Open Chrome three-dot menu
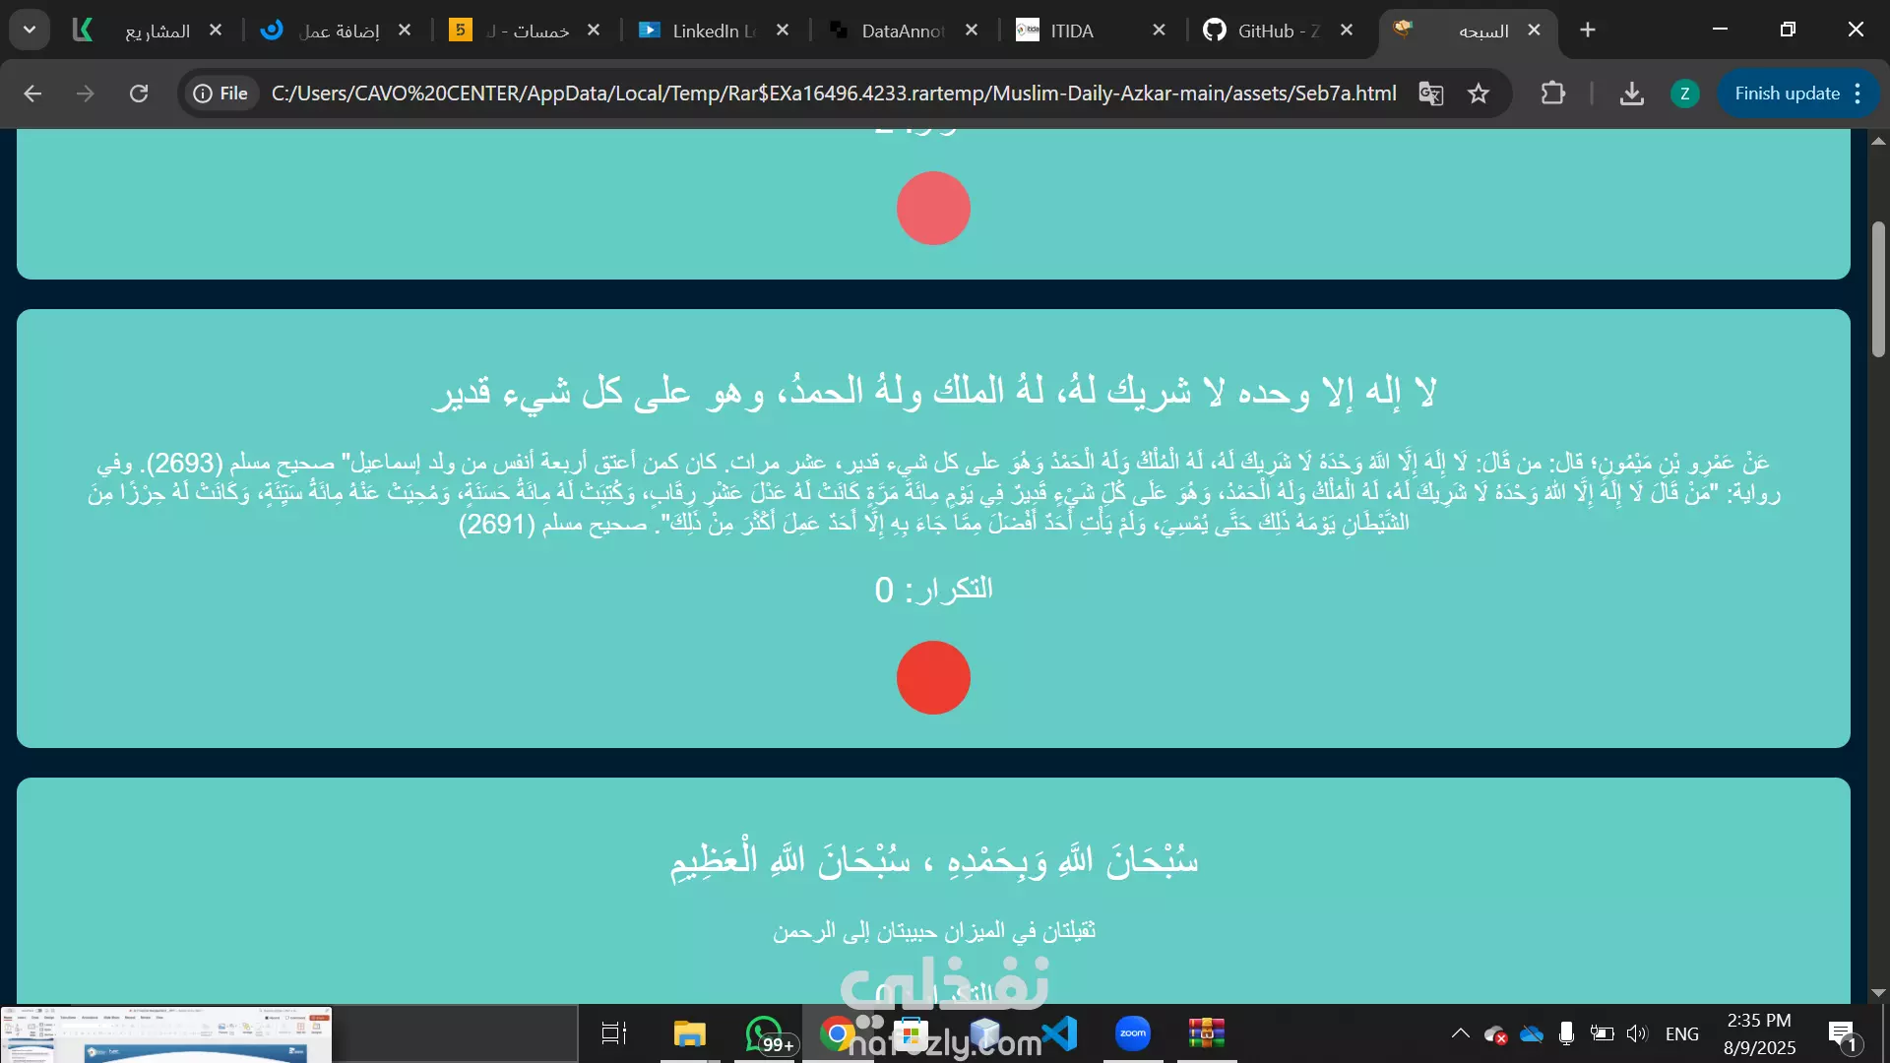The image size is (1890, 1063). [1858, 94]
